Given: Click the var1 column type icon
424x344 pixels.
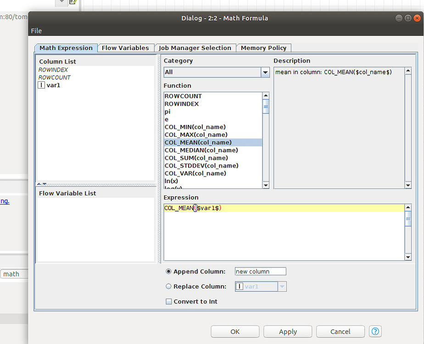Looking at the screenshot, I should point(41,85).
